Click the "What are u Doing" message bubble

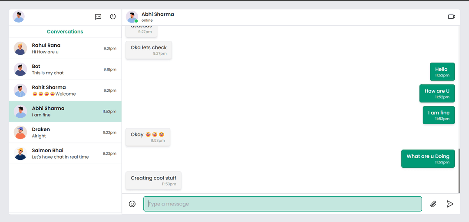click(427, 159)
